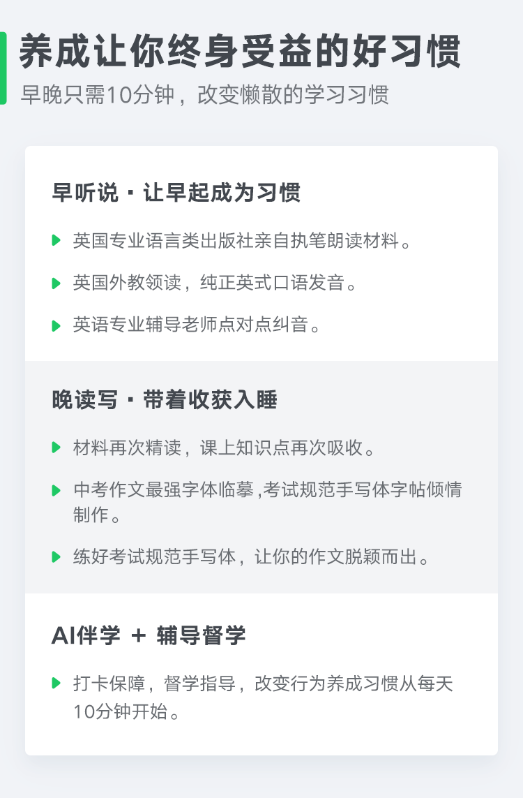The width and height of the screenshot is (523, 798).
Task: Click text 英国外教领读，纯正英式口语发音
Action: (209, 283)
